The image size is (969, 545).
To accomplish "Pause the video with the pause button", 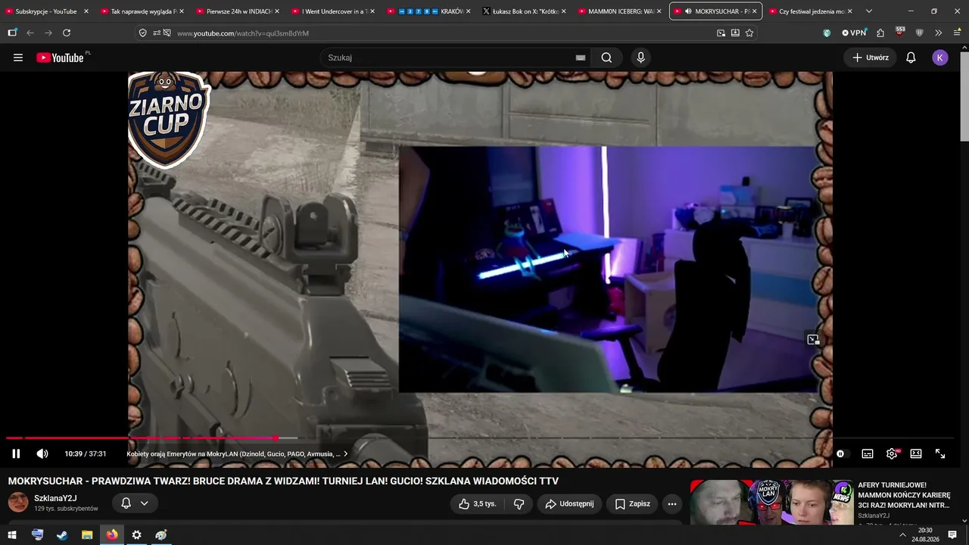I will (16, 454).
